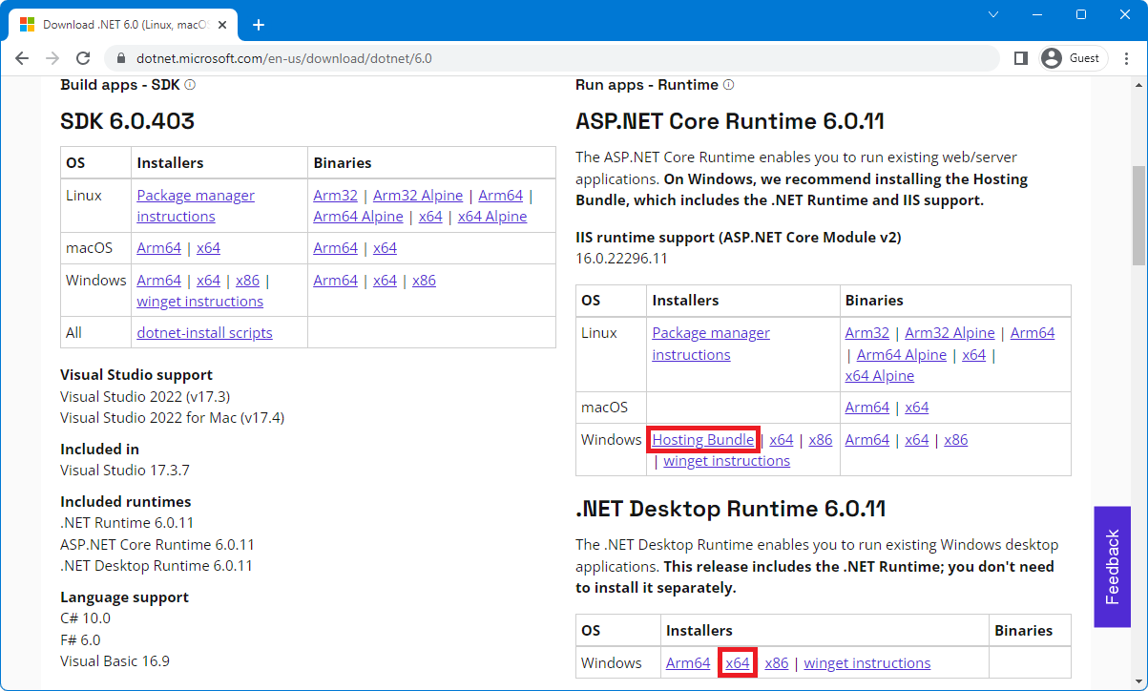This screenshot has width=1148, height=691.
Task: Download SDK Linux x64 Alpine binaries
Action: (492, 216)
